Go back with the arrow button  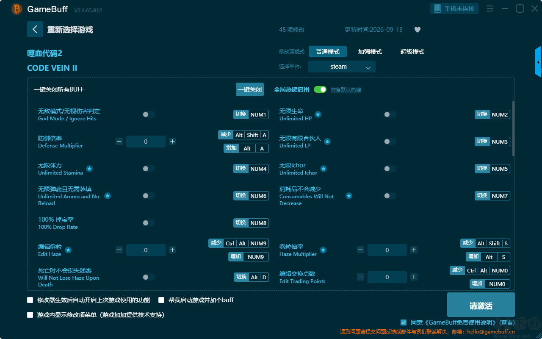pyautogui.click(x=35, y=29)
